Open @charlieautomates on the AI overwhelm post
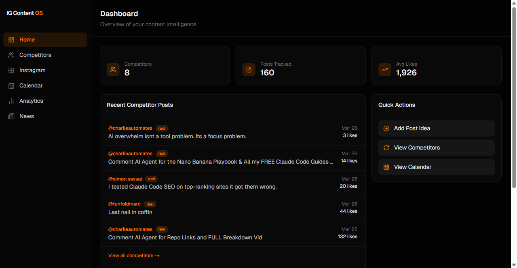 pyautogui.click(x=130, y=128)
